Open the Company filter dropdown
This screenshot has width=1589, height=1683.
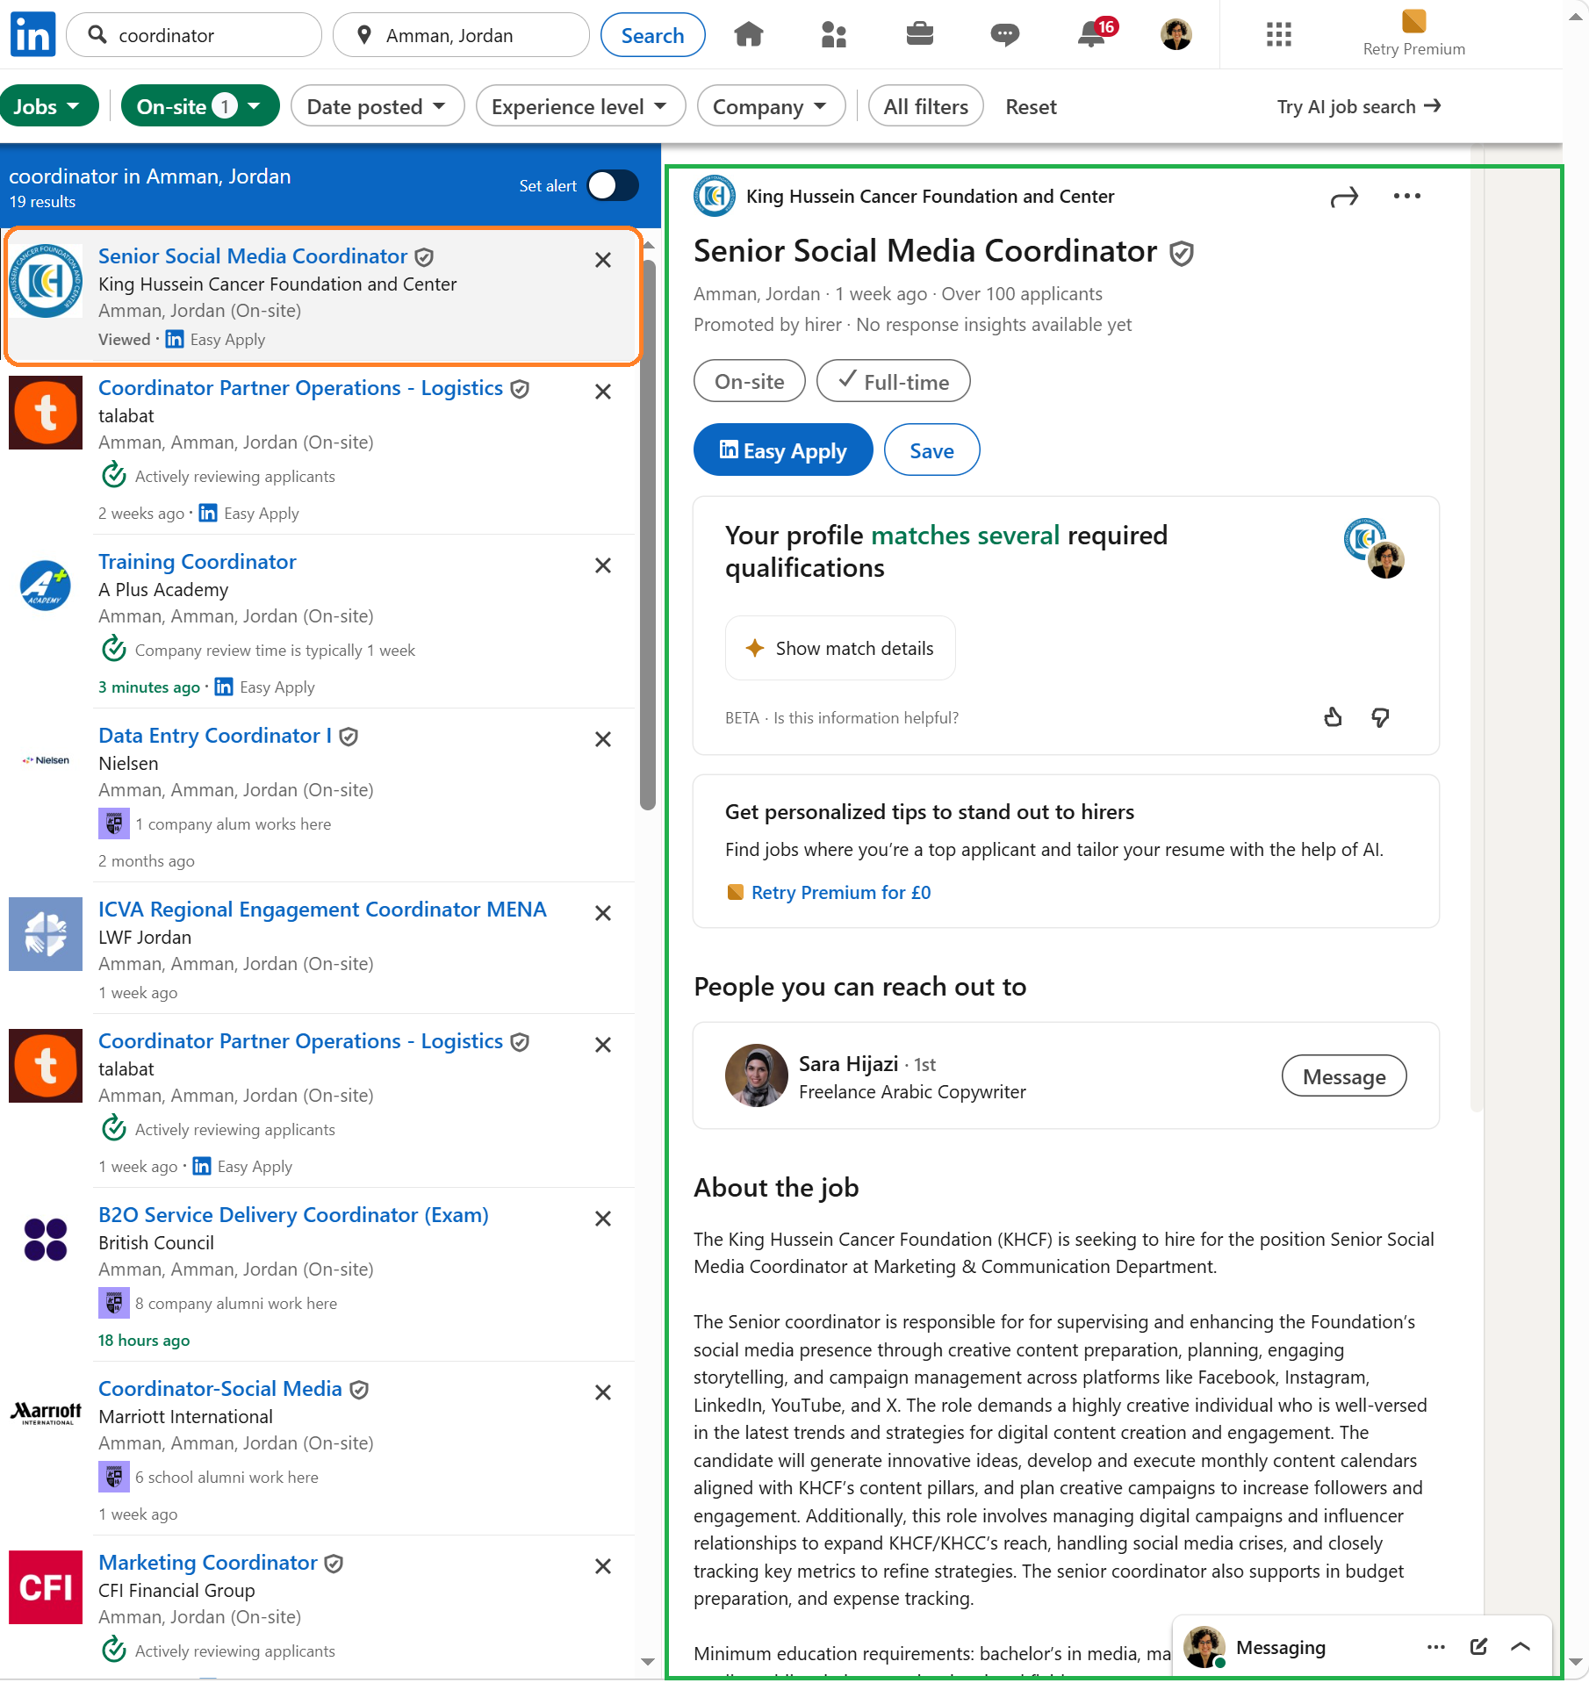(x=770, y=106)
